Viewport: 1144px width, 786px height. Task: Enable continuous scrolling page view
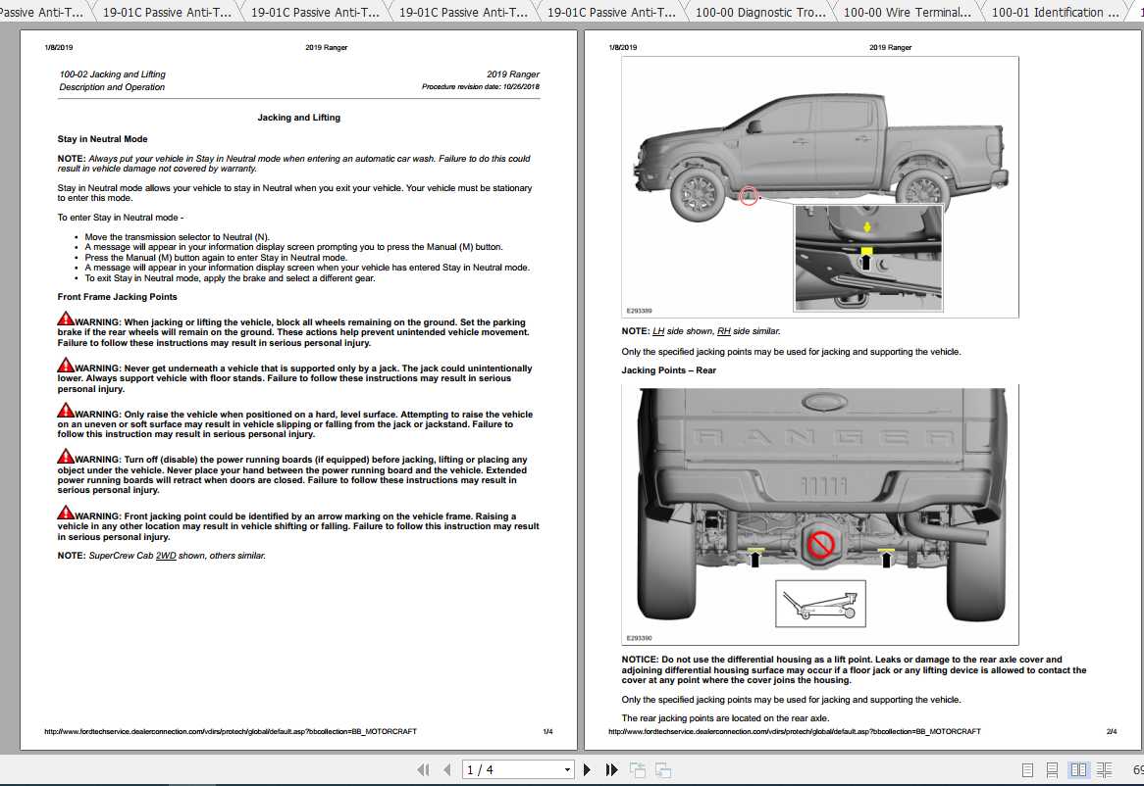[x=1052, y=770]
